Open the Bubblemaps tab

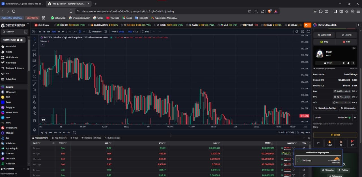pos(112,138)
